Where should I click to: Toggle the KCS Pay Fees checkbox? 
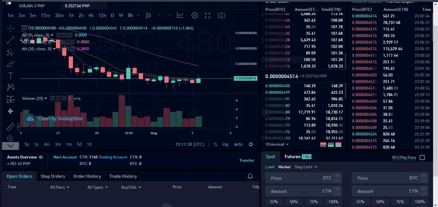[422, 157]
